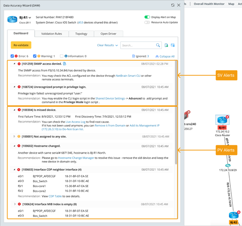Open the document icon next to SNMP access denied

pyautogui.click(x=65, y=64)
